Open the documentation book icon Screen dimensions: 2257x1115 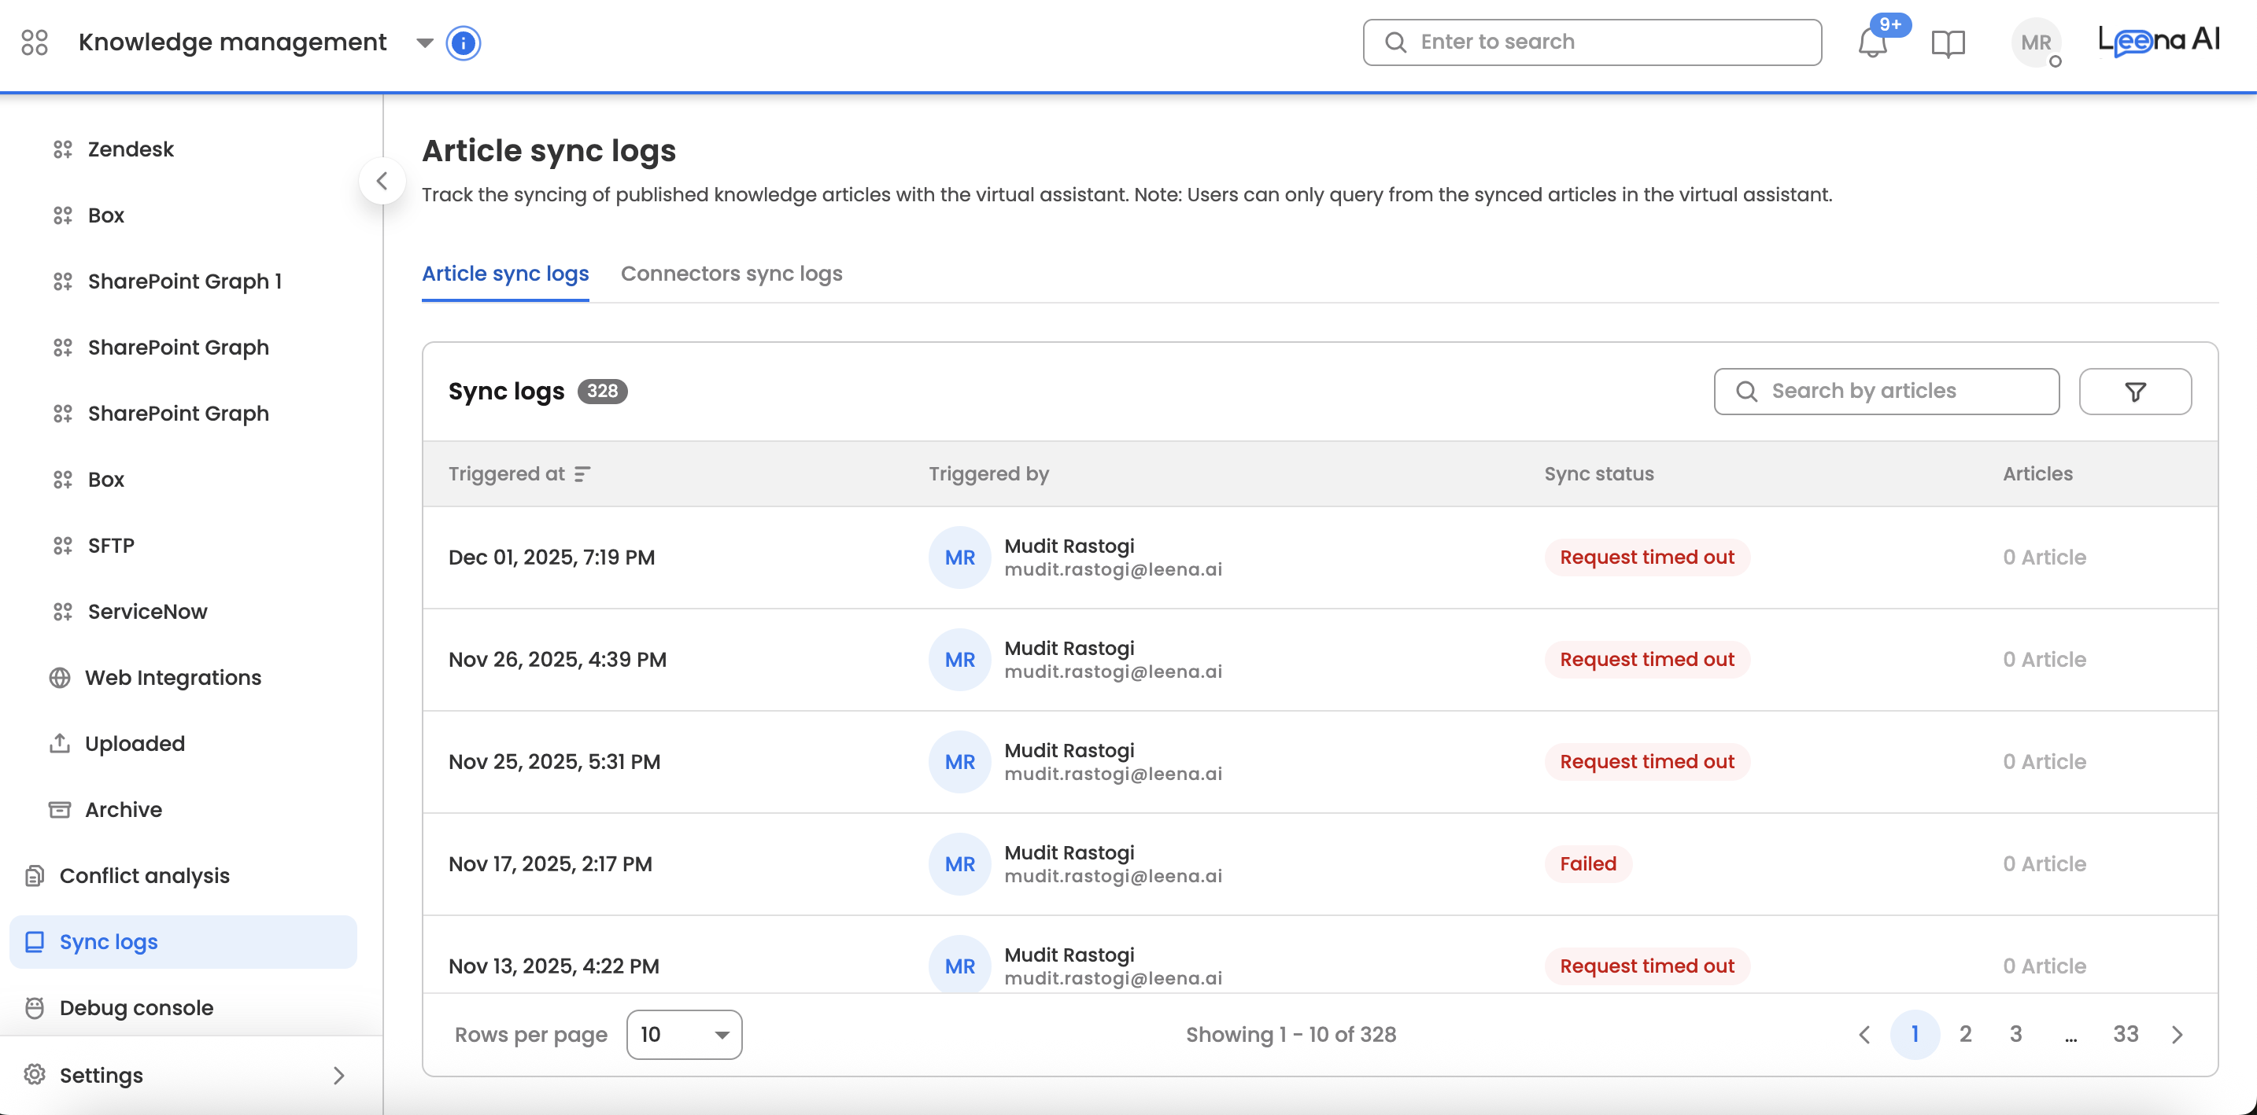click(x=1948, y=42)
